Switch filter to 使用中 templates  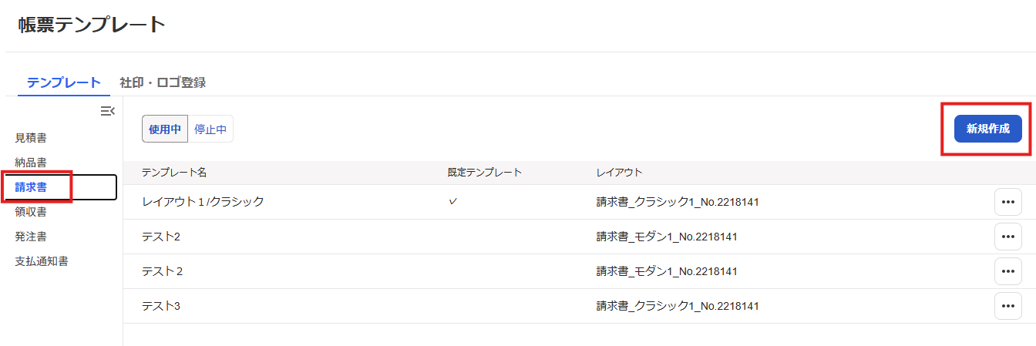pos(164,129)
